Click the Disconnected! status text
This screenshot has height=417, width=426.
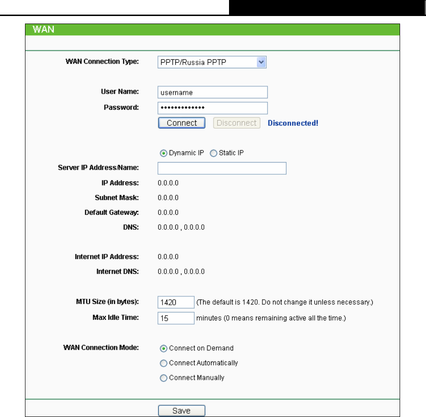293,123
